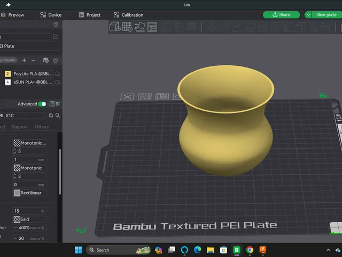Edit PolyLite PLA filament preset
The height and width of the screenshot is (257, 342).
point(58,74)
